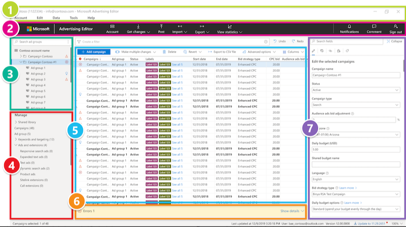Click the Redo arrow
Viewport: 406px width, 227px height.
pyautogui.click(x=293, y=41)
